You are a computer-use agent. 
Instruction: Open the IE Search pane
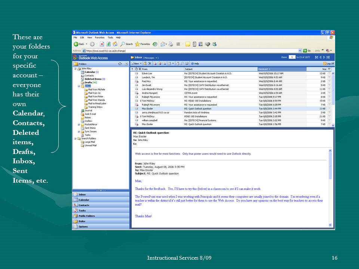(127, 44)
